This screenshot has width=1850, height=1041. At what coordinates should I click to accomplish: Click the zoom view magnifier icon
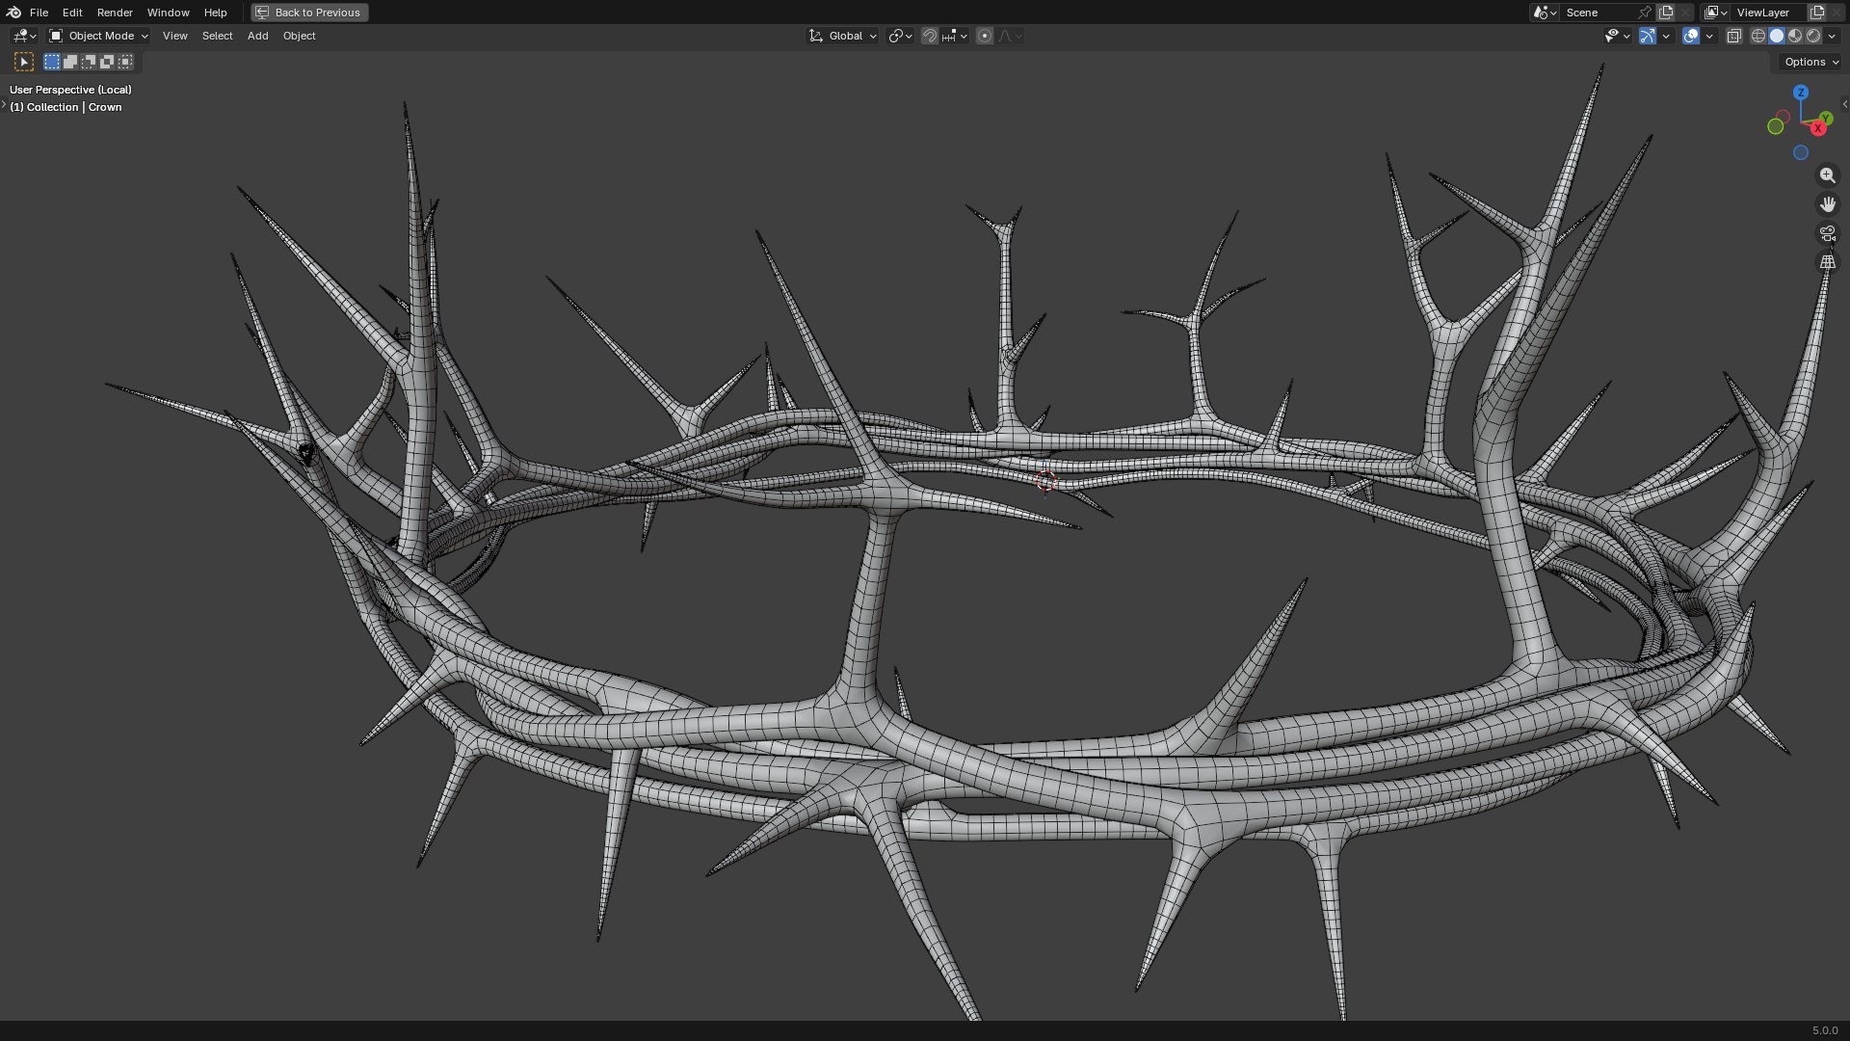point(1828,175)
